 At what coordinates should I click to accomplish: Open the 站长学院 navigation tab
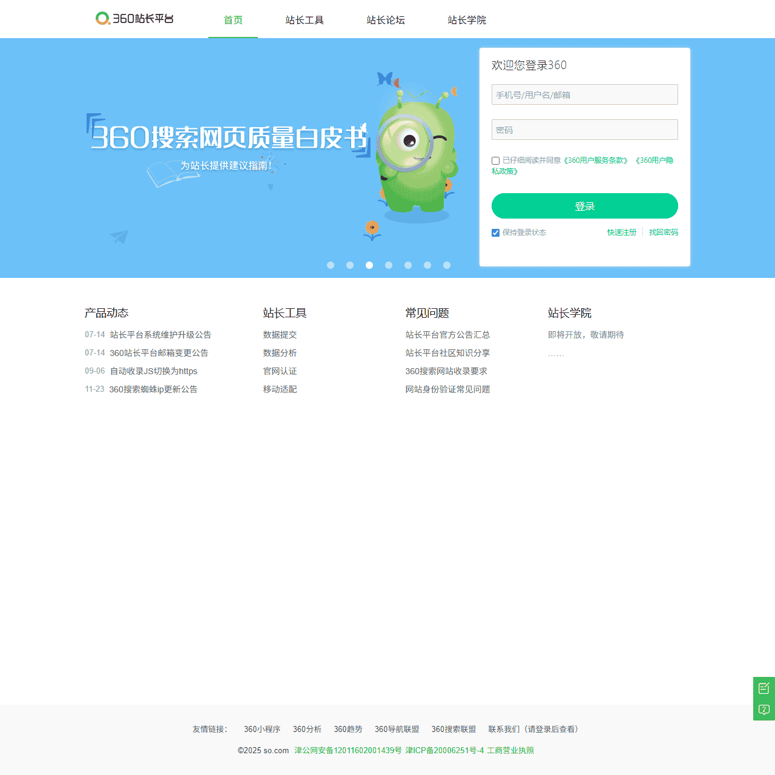click(x=467, y=20)
